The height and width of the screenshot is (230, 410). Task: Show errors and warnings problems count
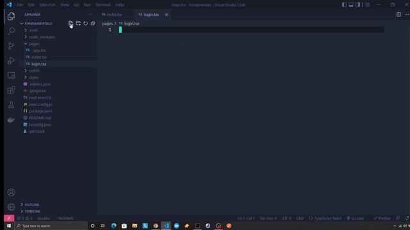[x=25, y=218]
